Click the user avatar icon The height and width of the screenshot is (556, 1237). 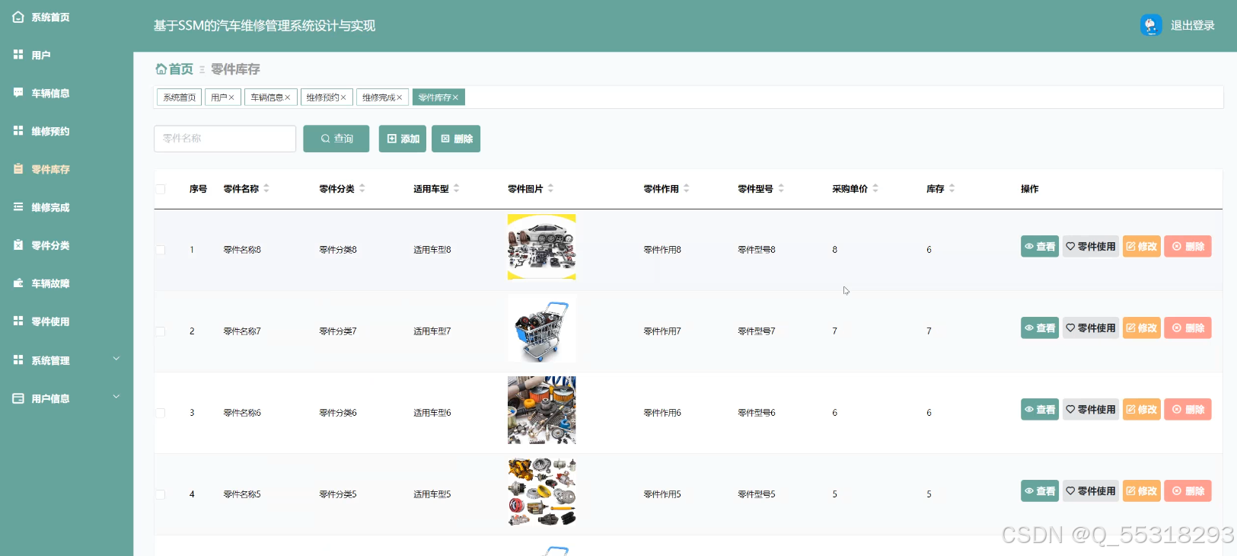coord(1151,25)
